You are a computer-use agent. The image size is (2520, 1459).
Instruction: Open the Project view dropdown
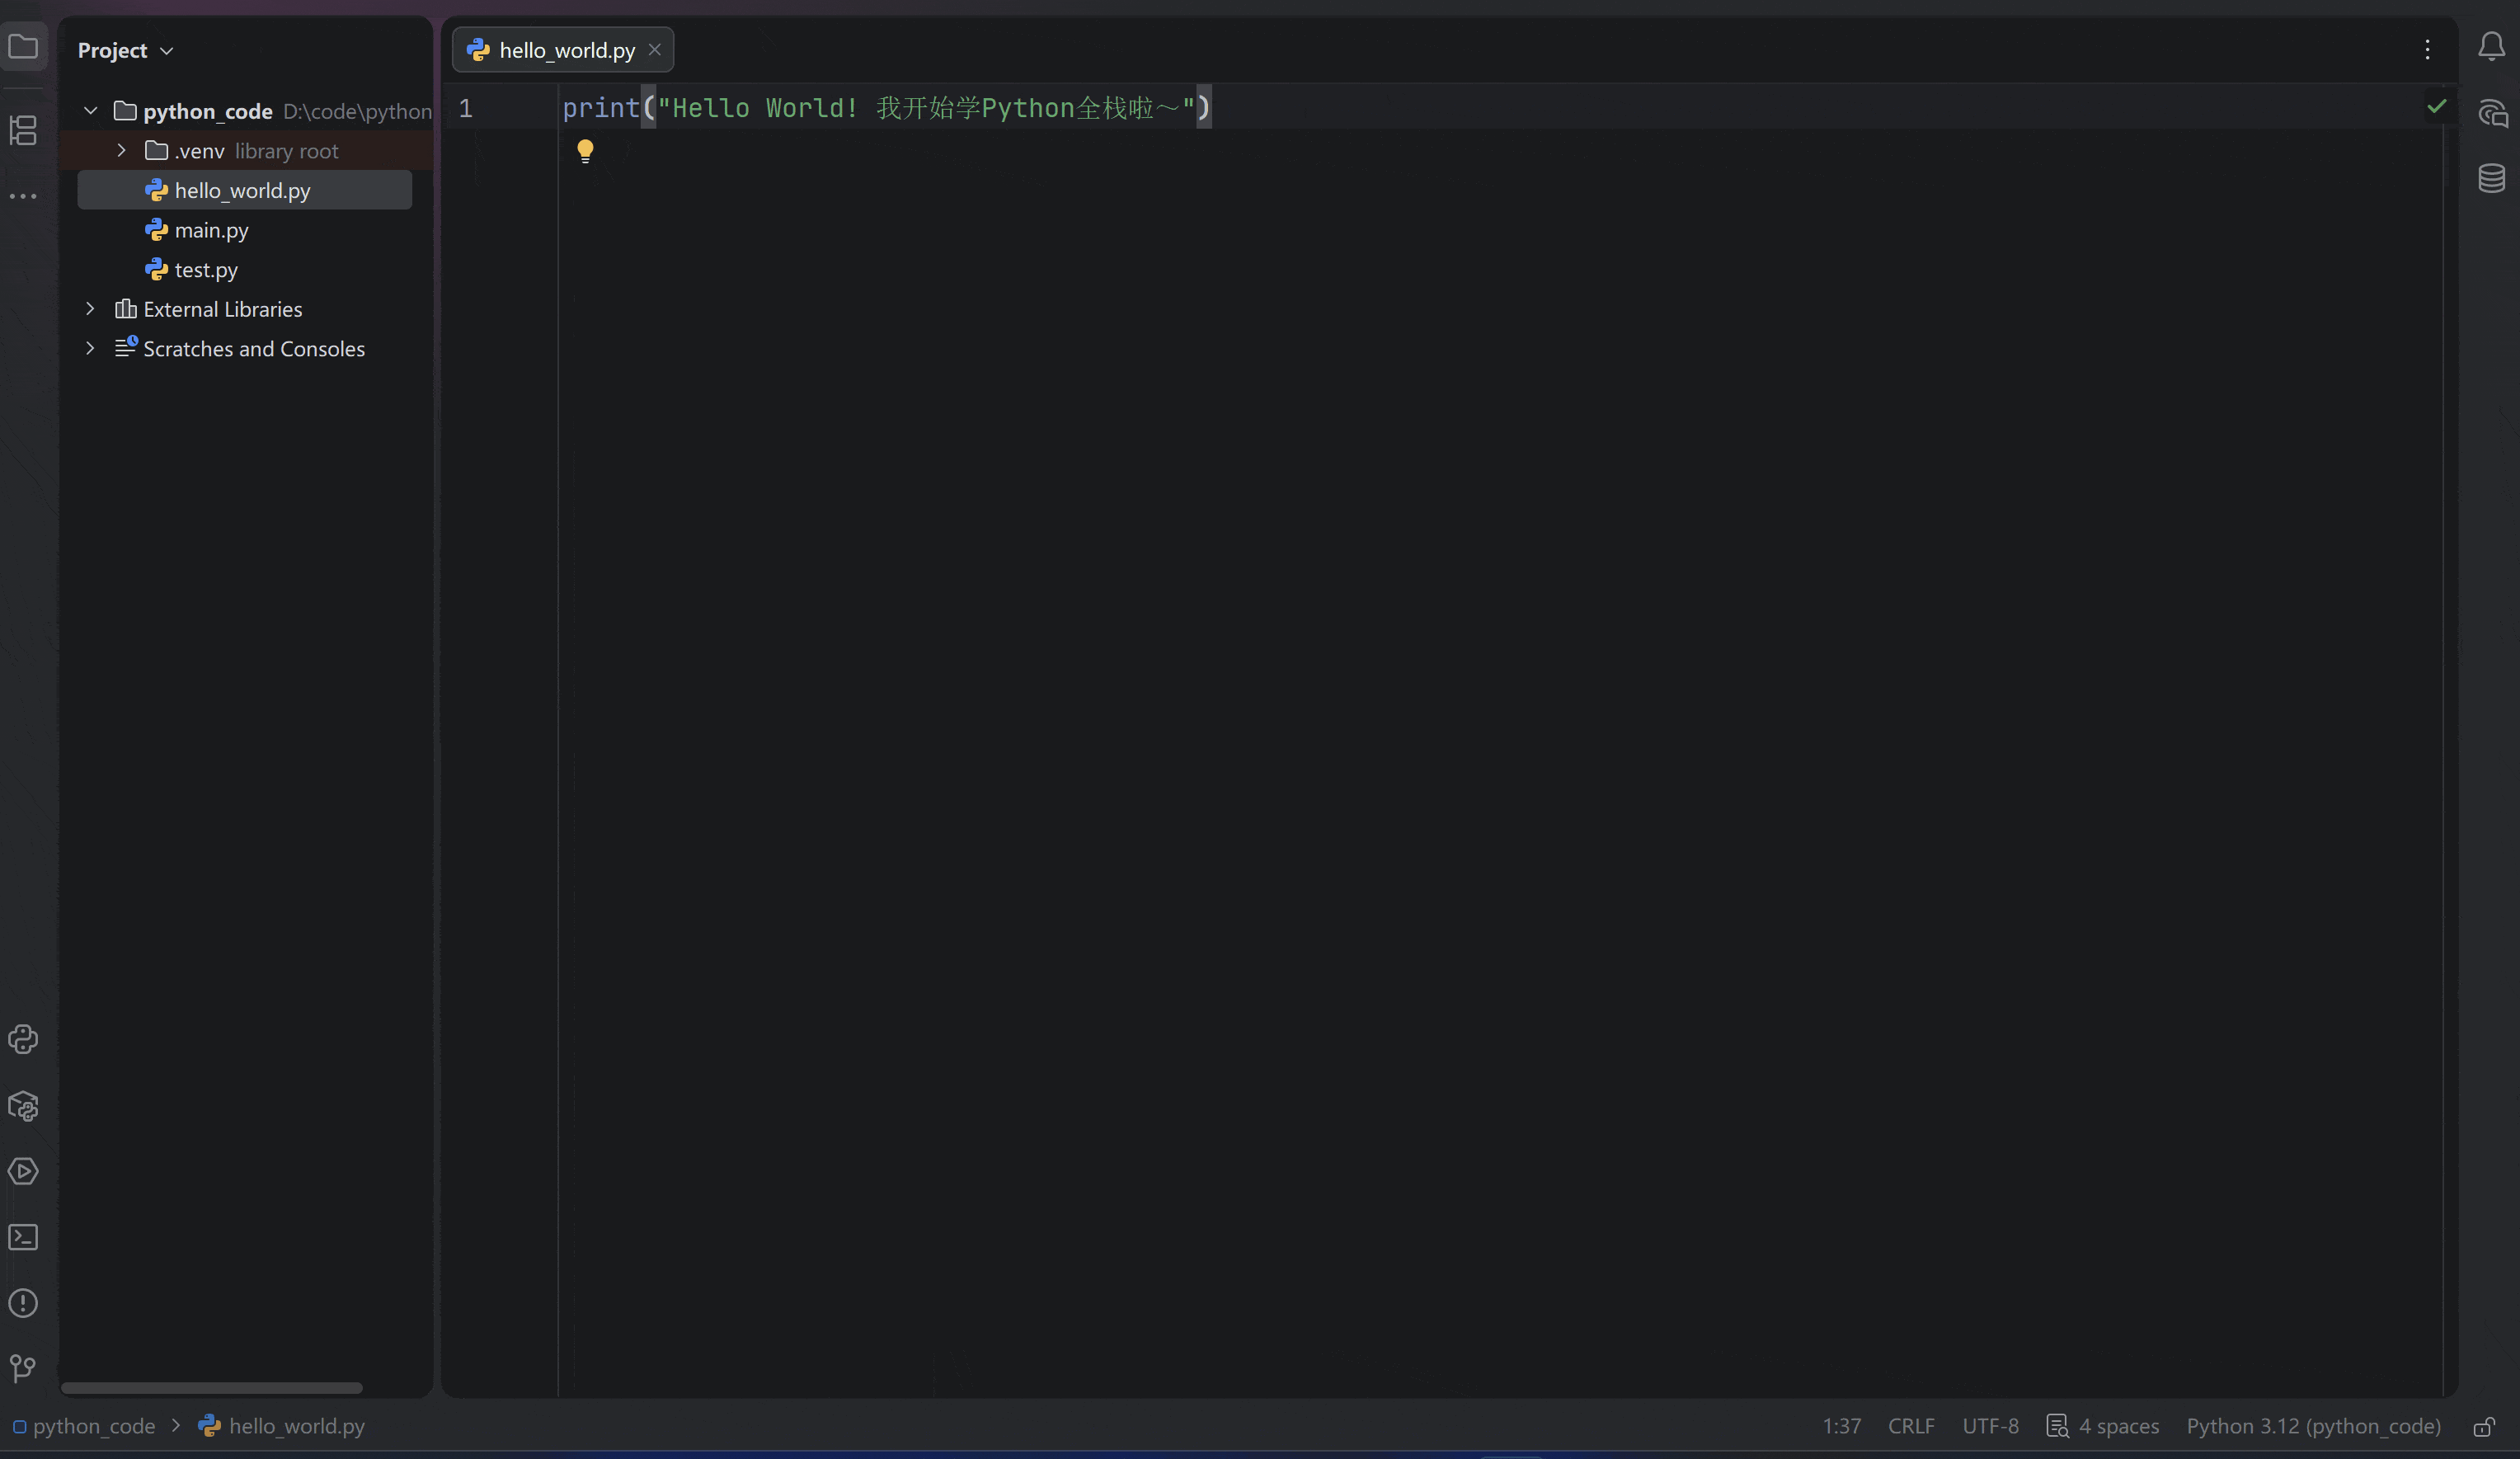tap(125, 50)
